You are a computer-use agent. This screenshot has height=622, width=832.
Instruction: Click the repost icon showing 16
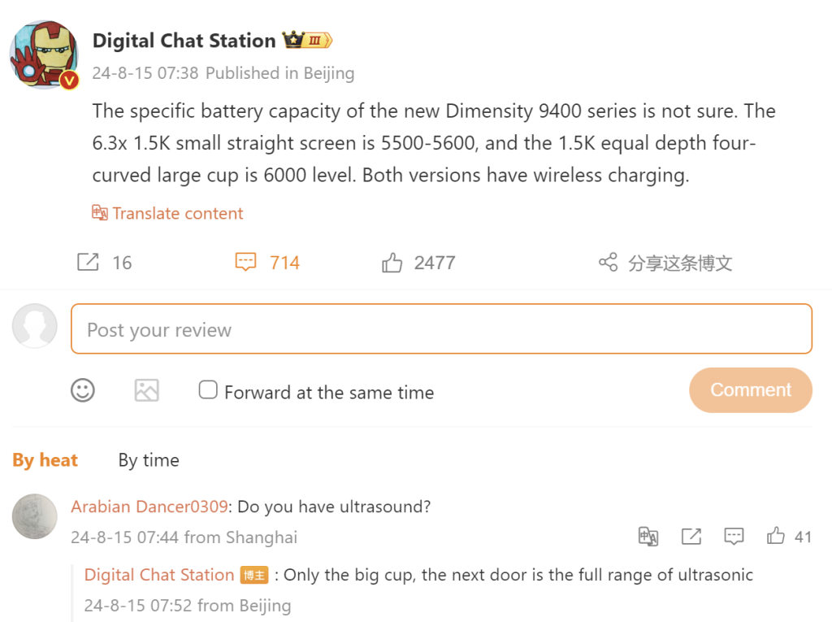tap(88, 263)
